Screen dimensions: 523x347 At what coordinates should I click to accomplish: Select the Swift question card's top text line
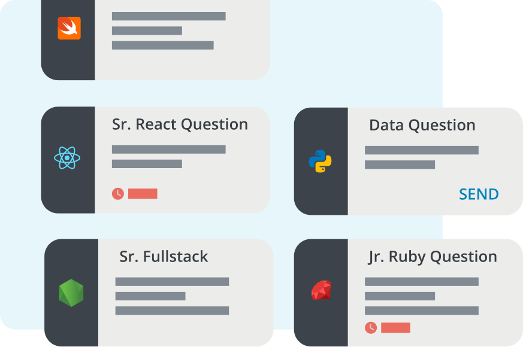click(x=169, y=16)
